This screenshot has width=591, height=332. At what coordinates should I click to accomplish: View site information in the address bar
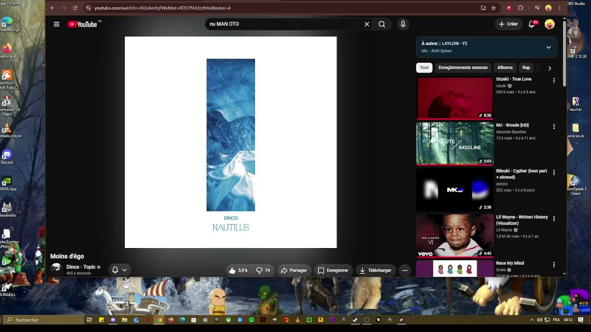pos(88,8)
